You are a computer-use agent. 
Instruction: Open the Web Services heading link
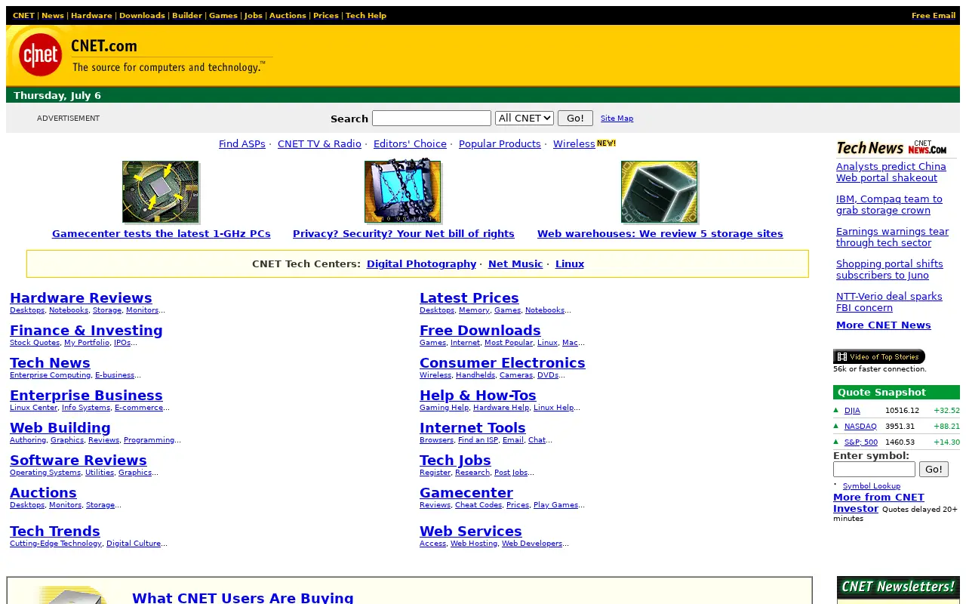pyautogui.click(x=471, y=531)
